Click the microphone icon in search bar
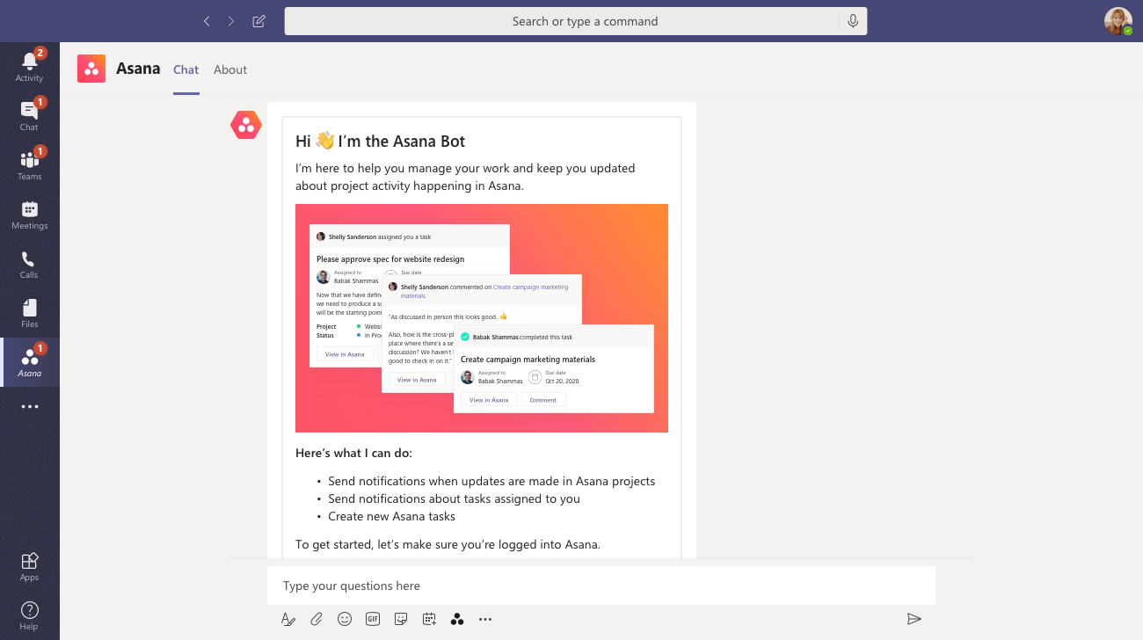 [853, 21]
